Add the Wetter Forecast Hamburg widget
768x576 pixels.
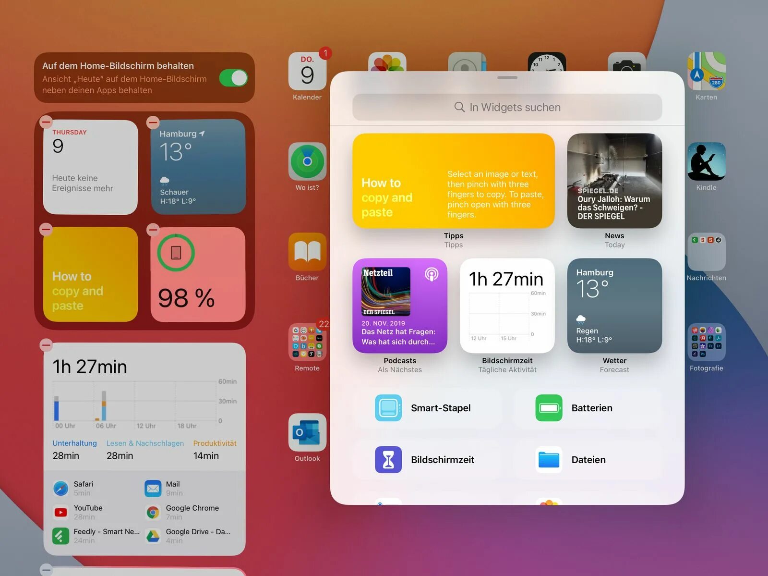pyautogui.click(x=614, y=306)
